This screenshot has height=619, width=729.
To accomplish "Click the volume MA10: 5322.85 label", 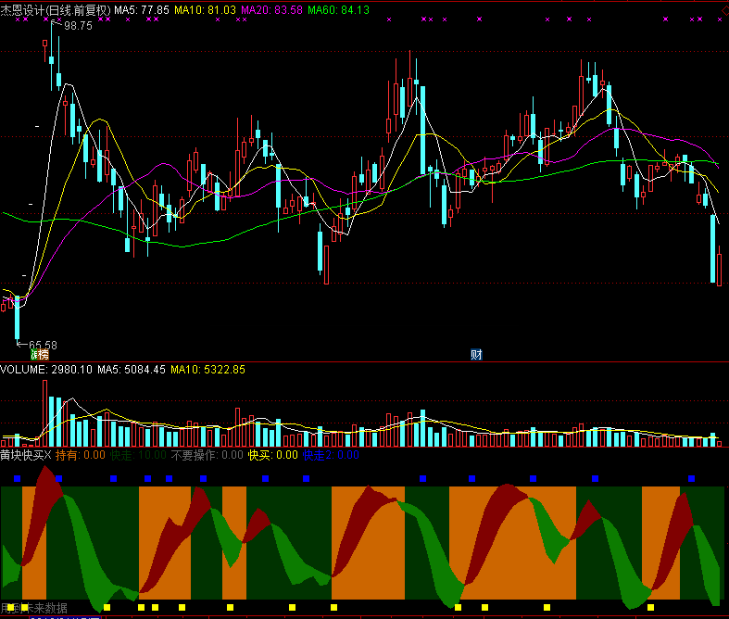I will pos(207,370).
